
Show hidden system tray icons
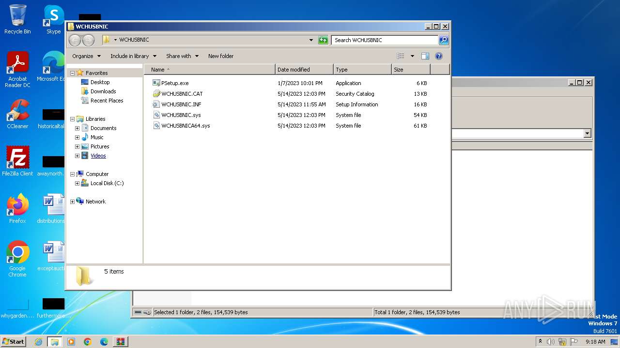pyautogui.click(x=540, y=342)
